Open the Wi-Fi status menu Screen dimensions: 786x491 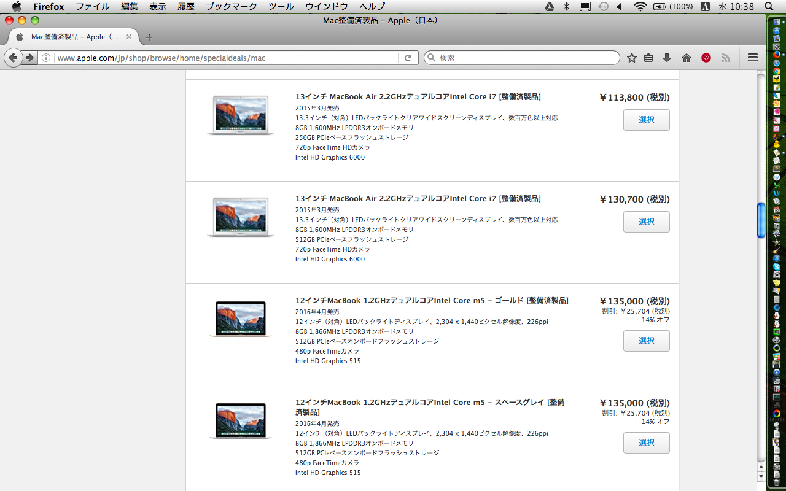[x=640, y=6]
